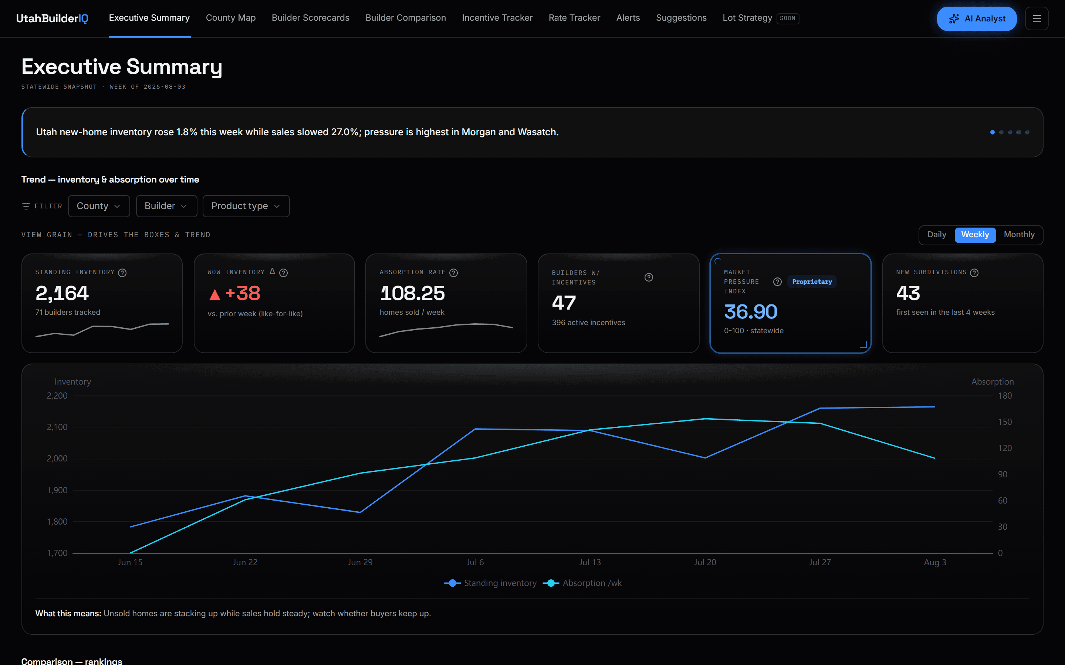Image resolution: width=1065 pixels, height=665 pixels.
Task: Click the Market Pressure card expand corner icon
Action: click(863, 344)
